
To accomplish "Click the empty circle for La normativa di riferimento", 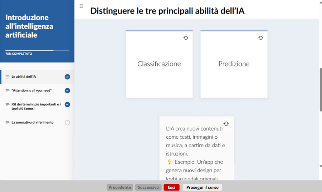I will point(67,123).
